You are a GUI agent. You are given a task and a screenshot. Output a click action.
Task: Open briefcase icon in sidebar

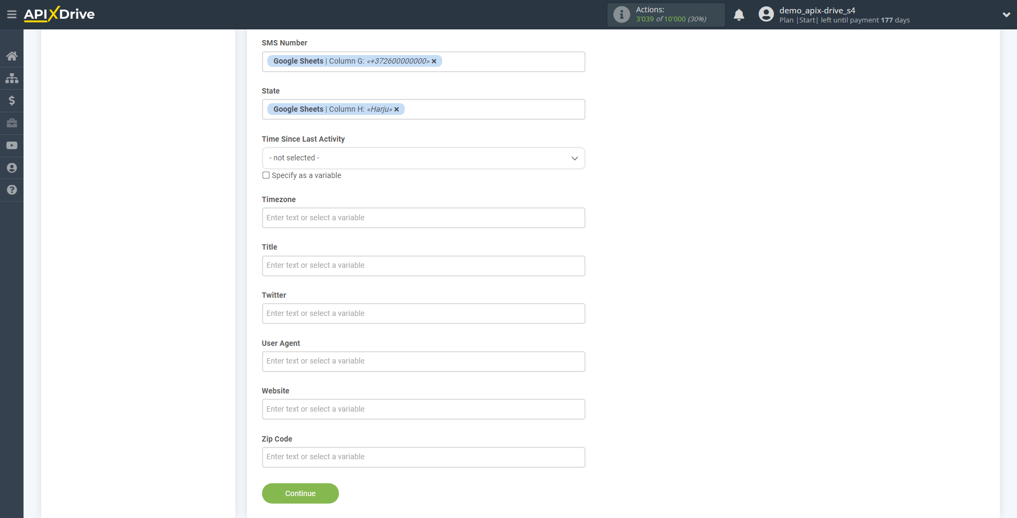[x=12, y=123]
